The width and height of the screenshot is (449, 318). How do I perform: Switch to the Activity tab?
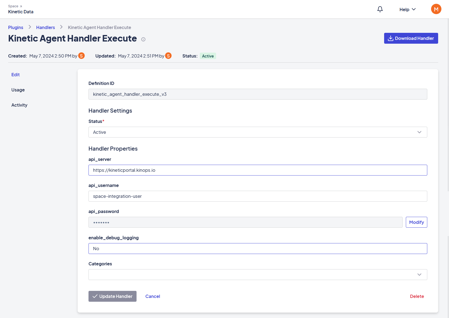tap(19, 105)
